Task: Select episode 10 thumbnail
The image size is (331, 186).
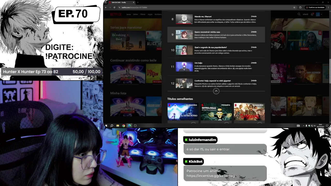Action: [x=184, y=50]
